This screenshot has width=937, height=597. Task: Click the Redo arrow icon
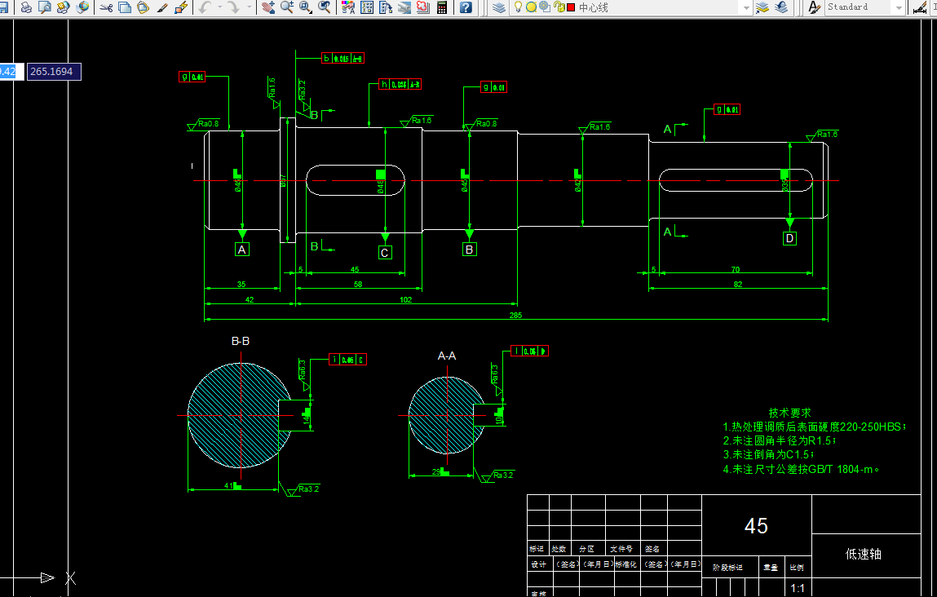(x=233, y=7)
